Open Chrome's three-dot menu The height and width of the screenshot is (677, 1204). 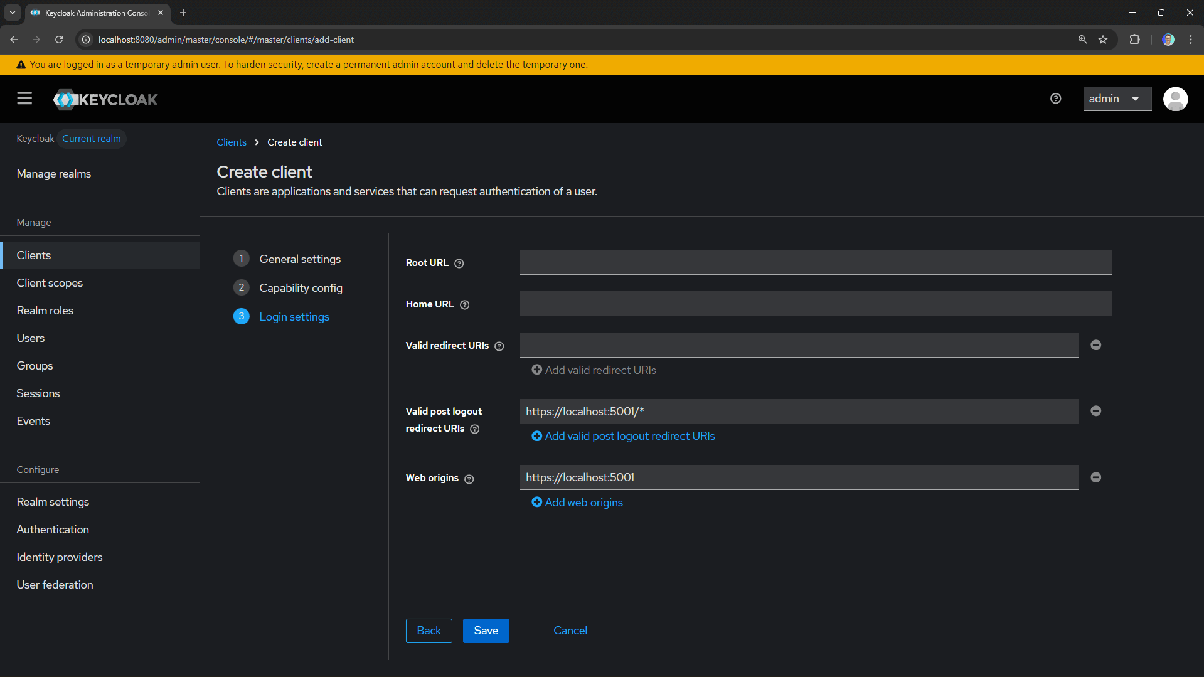[1191, 39]
